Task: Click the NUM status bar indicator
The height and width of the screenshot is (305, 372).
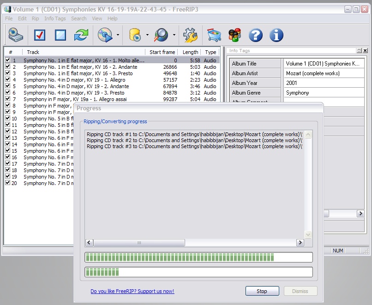Action: click(338, 251)
